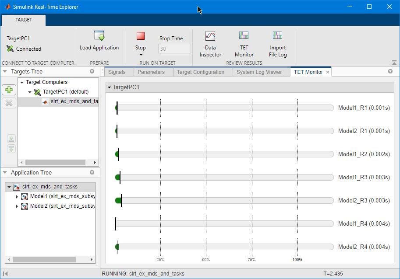This screenshot has height=279, width=400.
Task: Click the status bar go-to-start icon
Action: 5,274
